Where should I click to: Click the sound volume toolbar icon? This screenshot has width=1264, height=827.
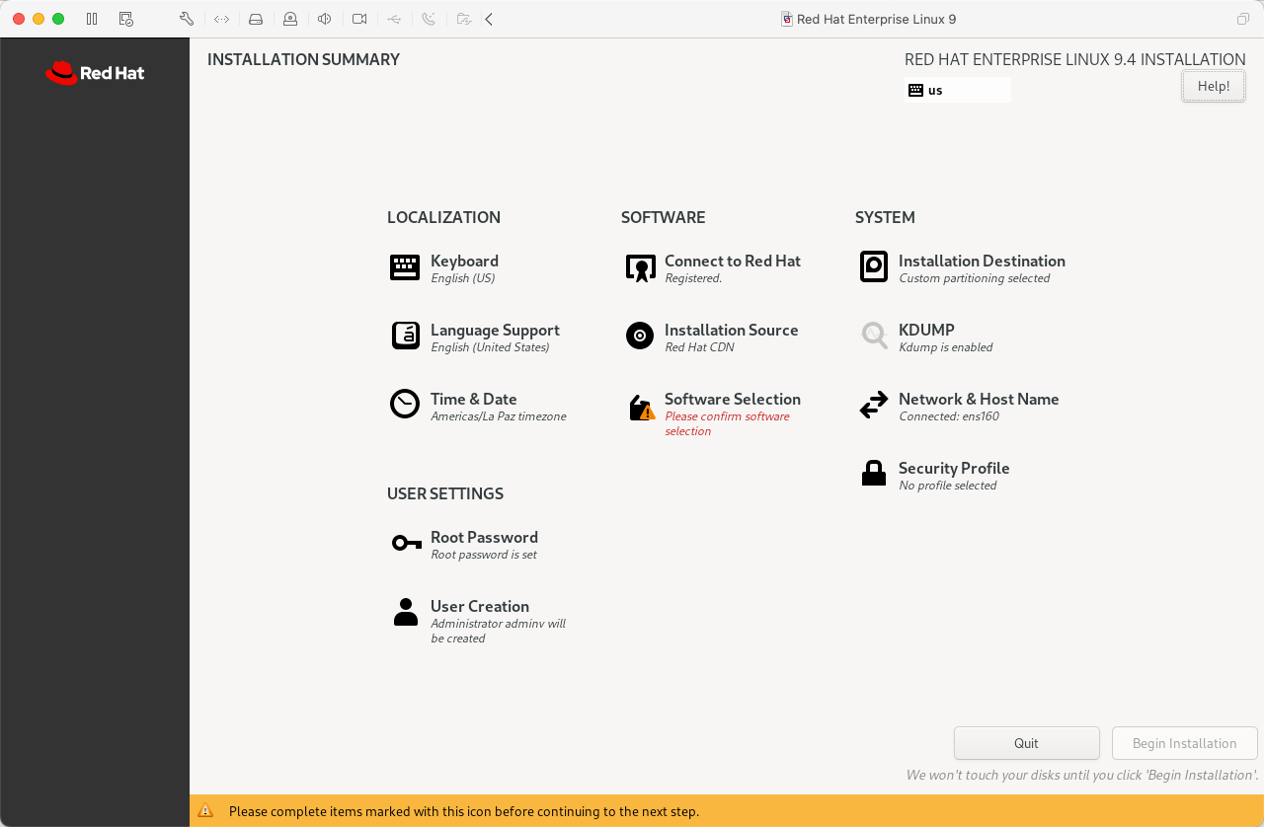[324, 19]
